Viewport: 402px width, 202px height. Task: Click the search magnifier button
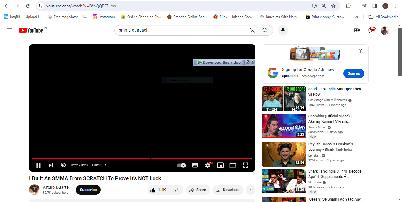pyautogui.click(x=265, y=30)
